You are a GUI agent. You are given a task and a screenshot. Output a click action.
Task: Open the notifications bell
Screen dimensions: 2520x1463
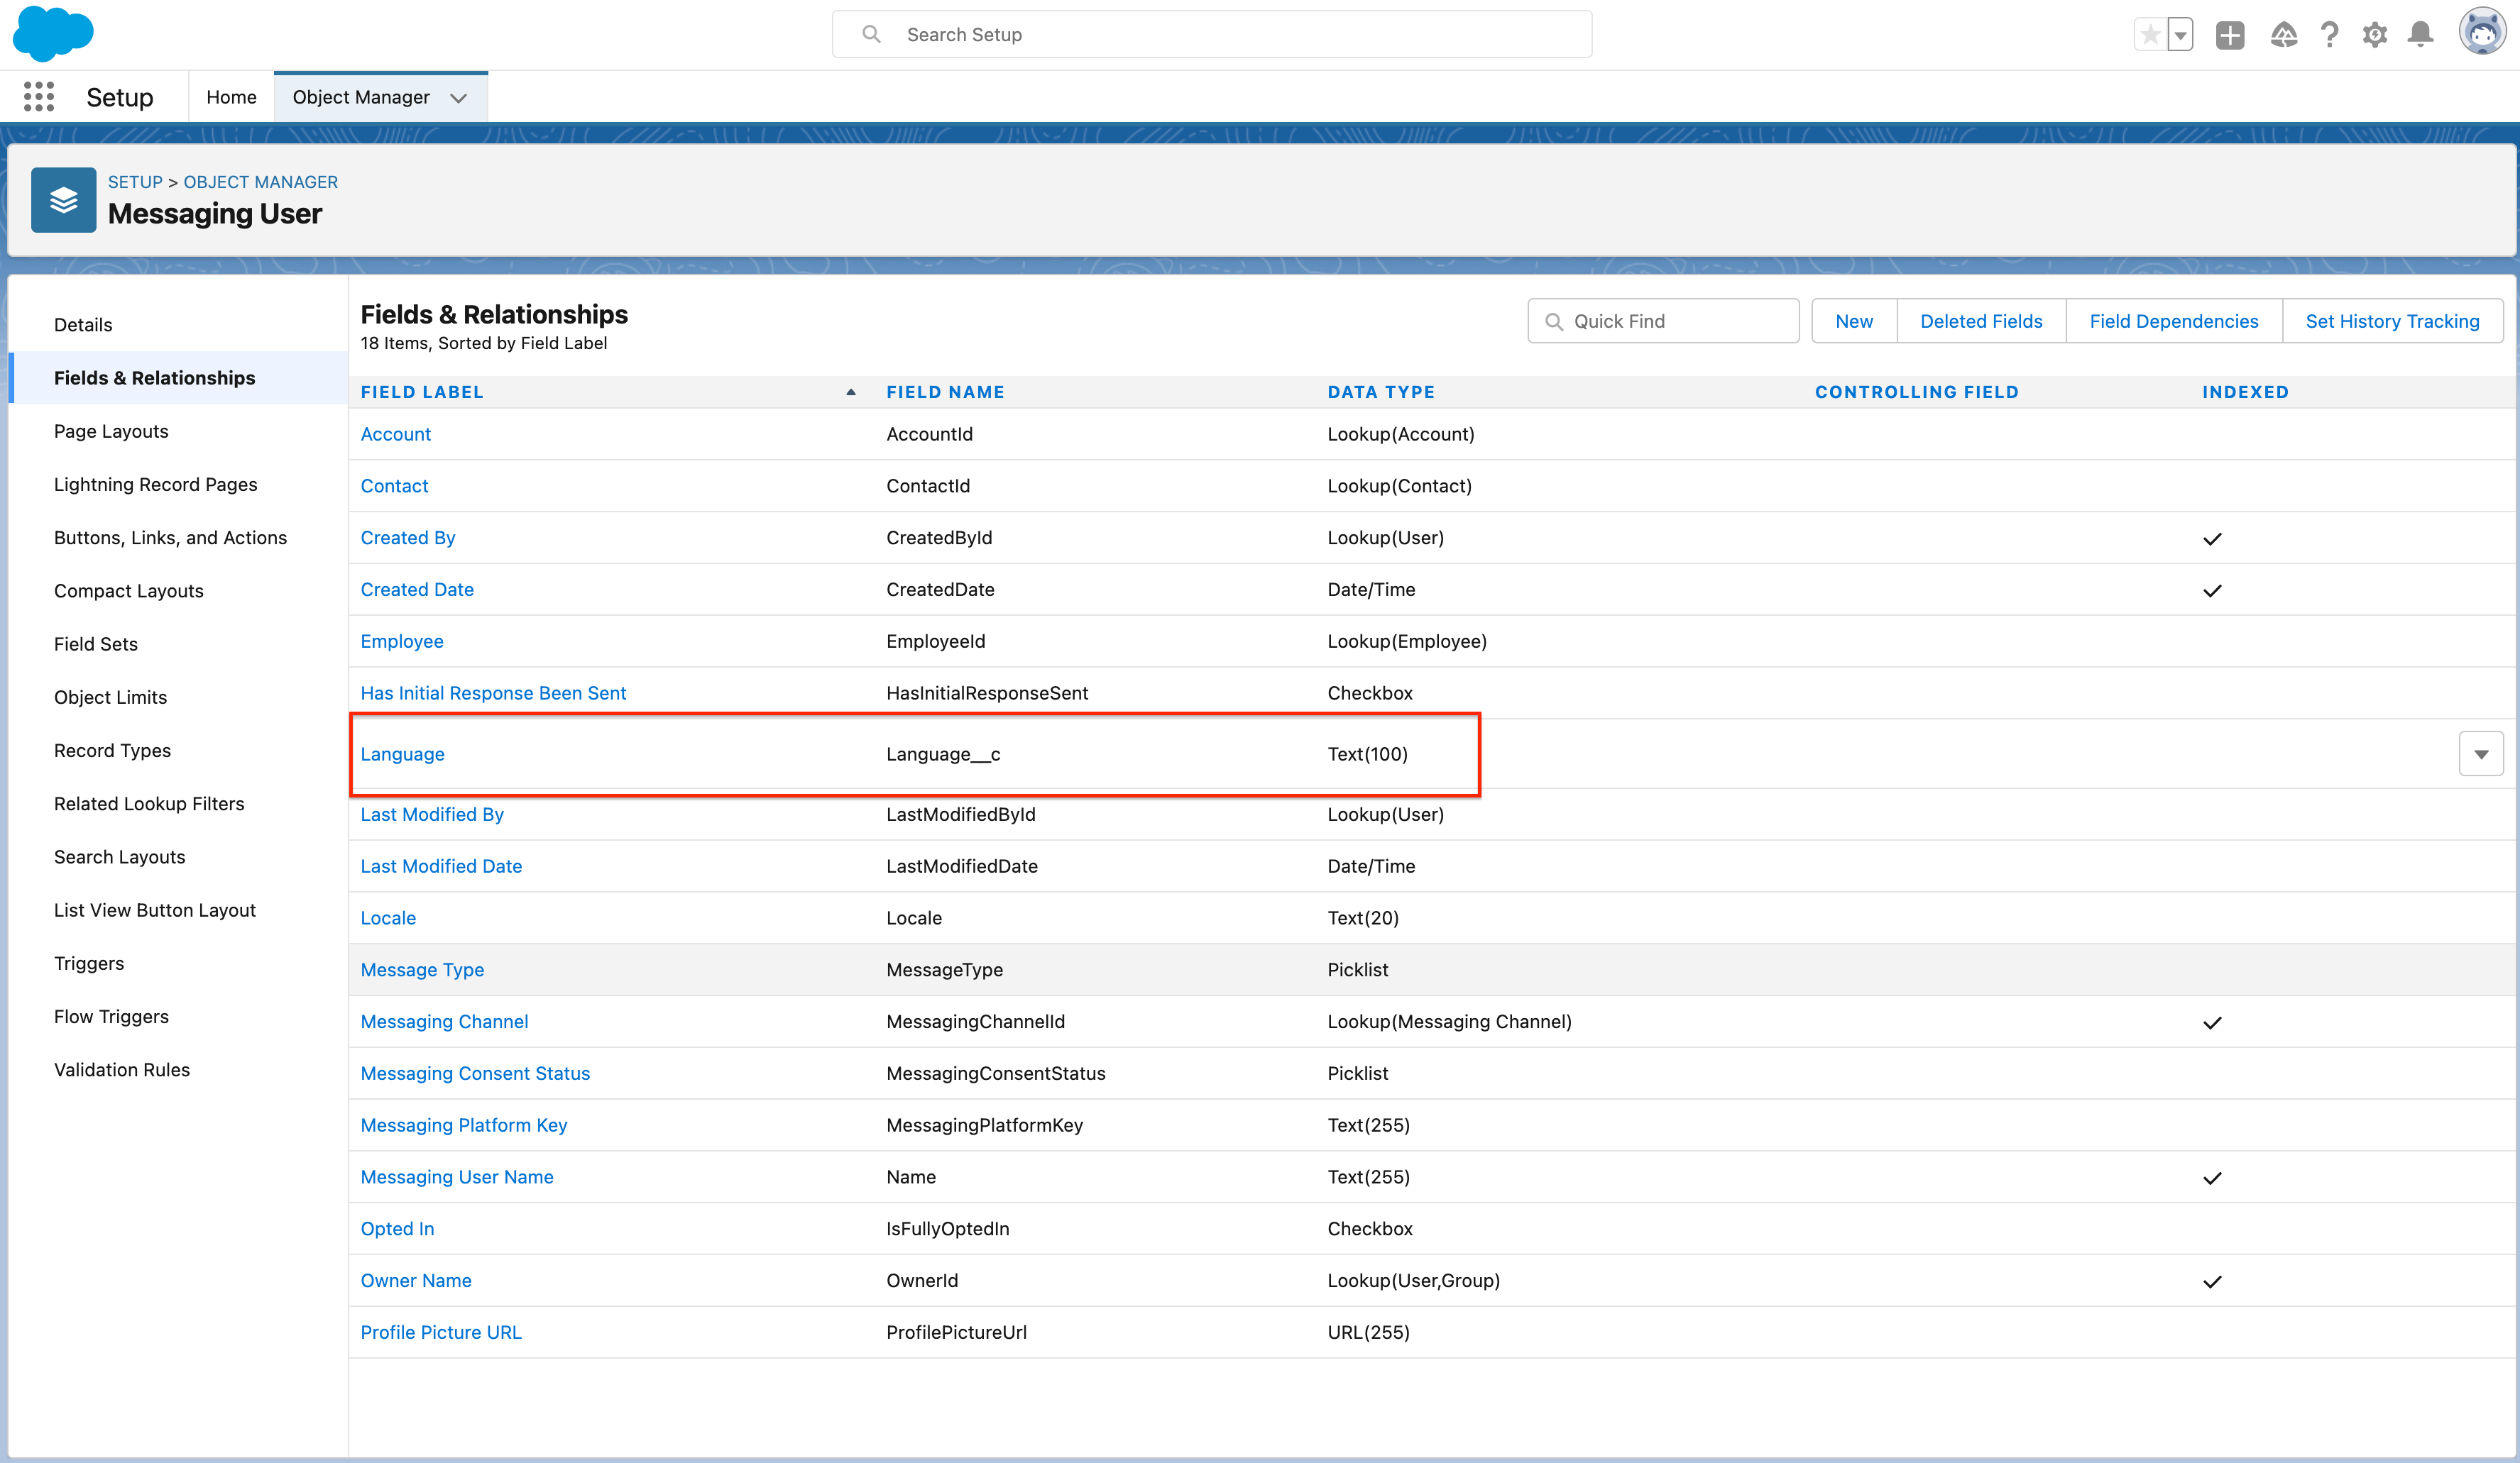2421,35
